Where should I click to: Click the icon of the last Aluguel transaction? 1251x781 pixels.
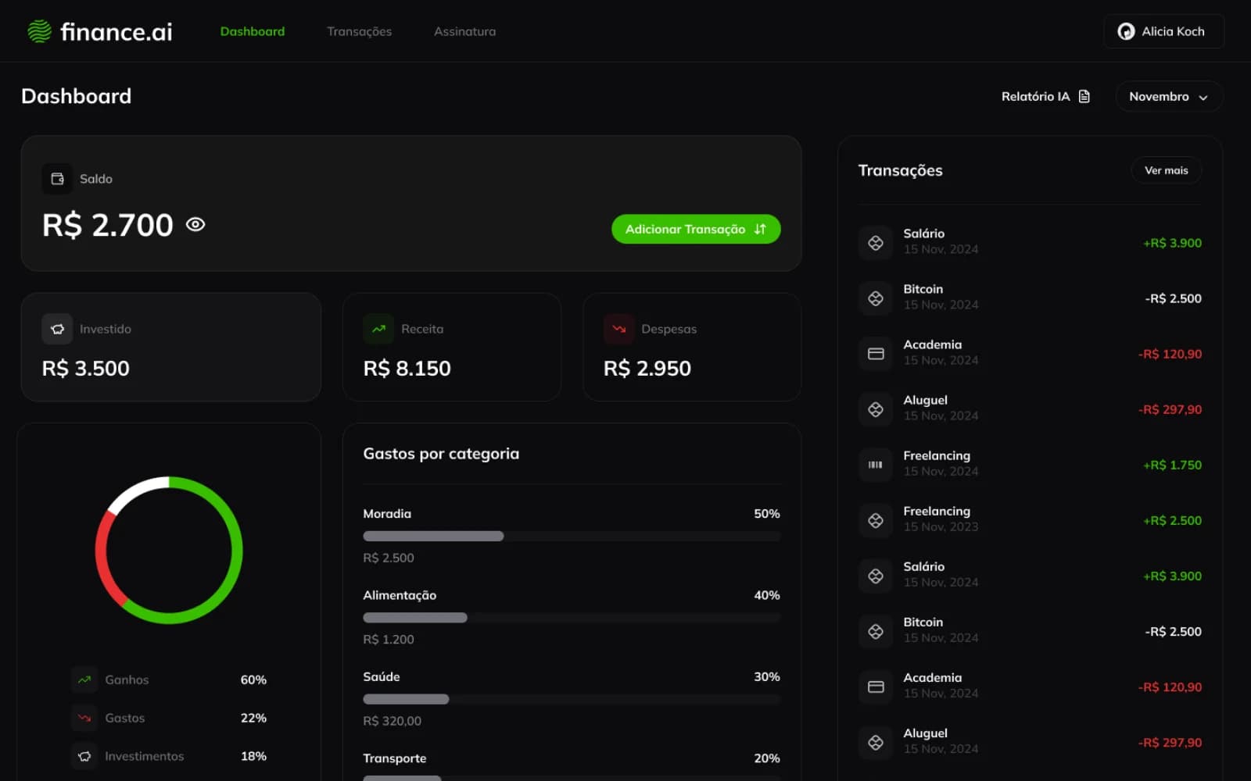[x=876, y=742]
